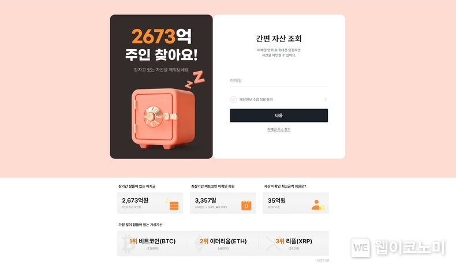Click the 2673억 주인 찾아요 banner heading
Image resolution: width=456 pixels, height=268 pixels.
[x=162, y=45]
